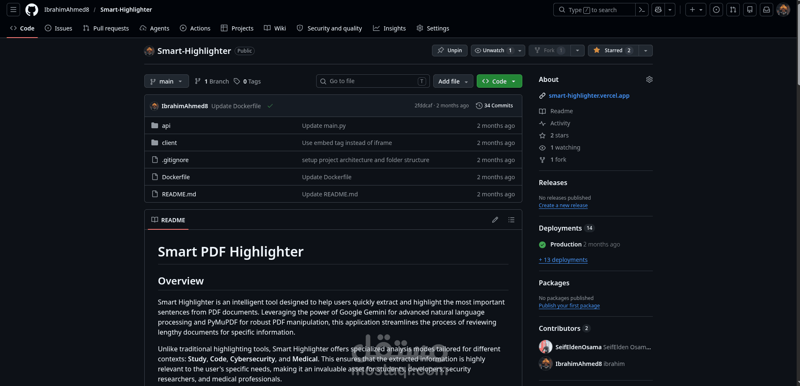Open 'Use embed tag instead of iframe' commit
Image resolution: width=800 pixels, height=386 pixels.
pos(347,143)
